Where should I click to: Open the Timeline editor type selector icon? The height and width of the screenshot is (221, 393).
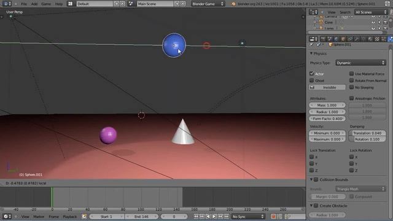tap(7, 216)
